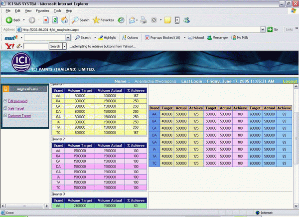
Task: Open the yellow Discuss note icon
Action: [x=167, y=20]
